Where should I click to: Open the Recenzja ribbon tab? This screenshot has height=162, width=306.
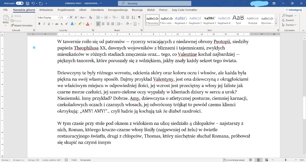coord(137,9)
